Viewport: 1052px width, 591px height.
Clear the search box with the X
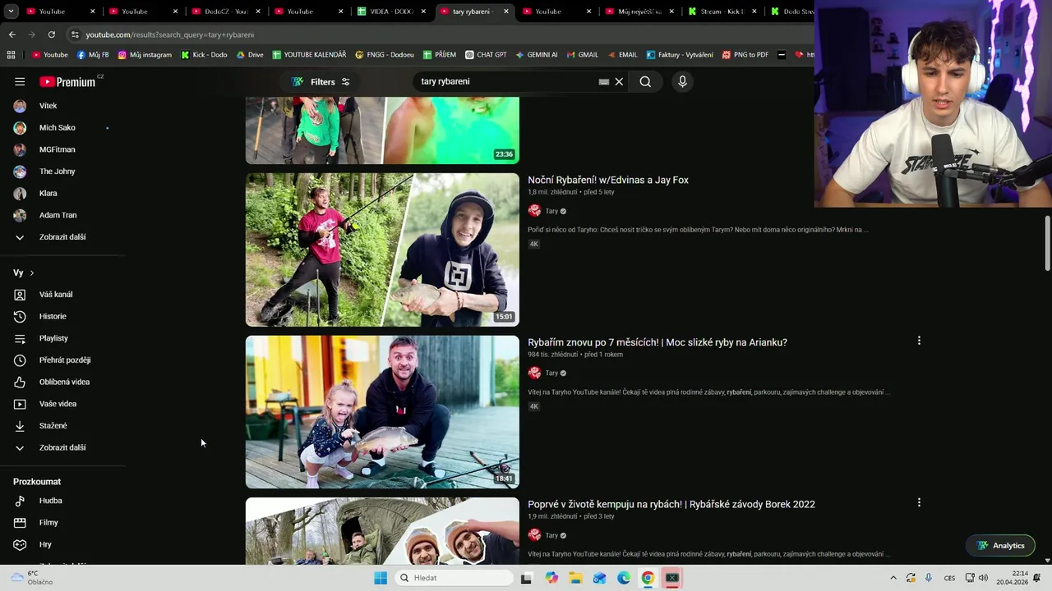click(619, 81)
